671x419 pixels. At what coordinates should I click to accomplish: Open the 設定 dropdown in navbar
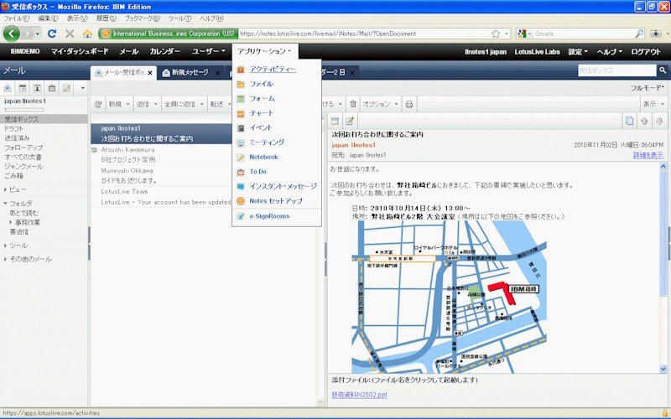point(578,52)
